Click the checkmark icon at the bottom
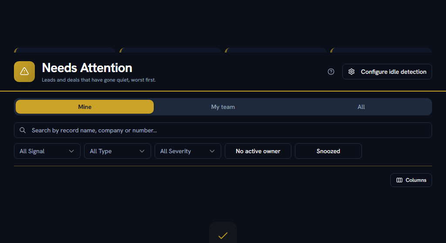This screenshot has width=446, height=243. (223, 235)
